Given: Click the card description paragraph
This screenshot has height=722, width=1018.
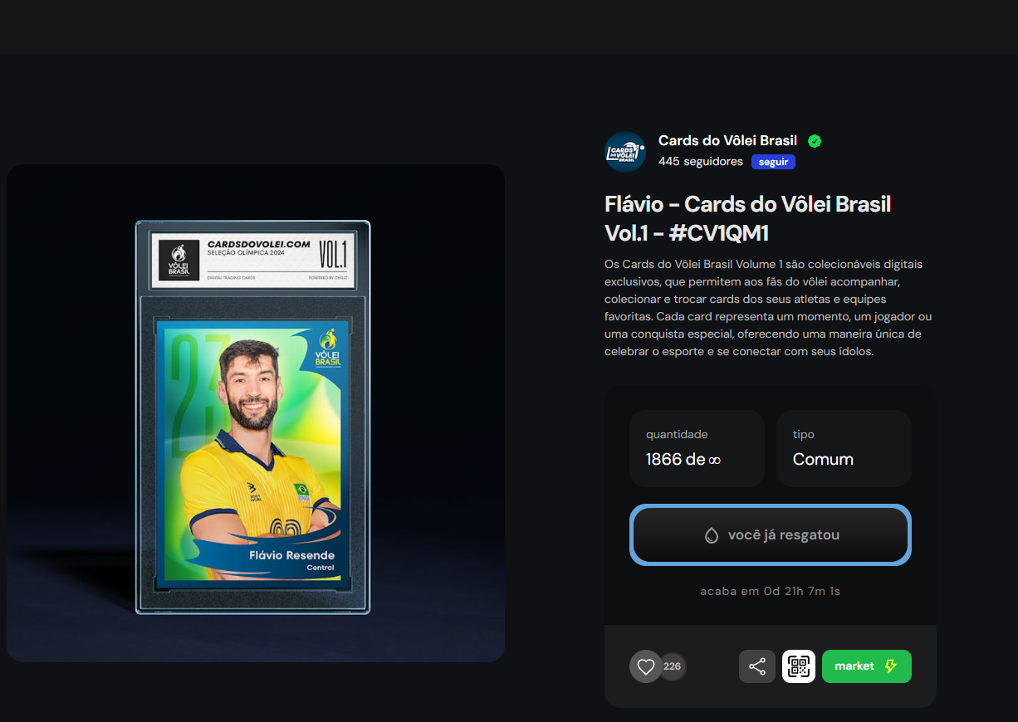Looking at the screenshot, I should [768, 308].
